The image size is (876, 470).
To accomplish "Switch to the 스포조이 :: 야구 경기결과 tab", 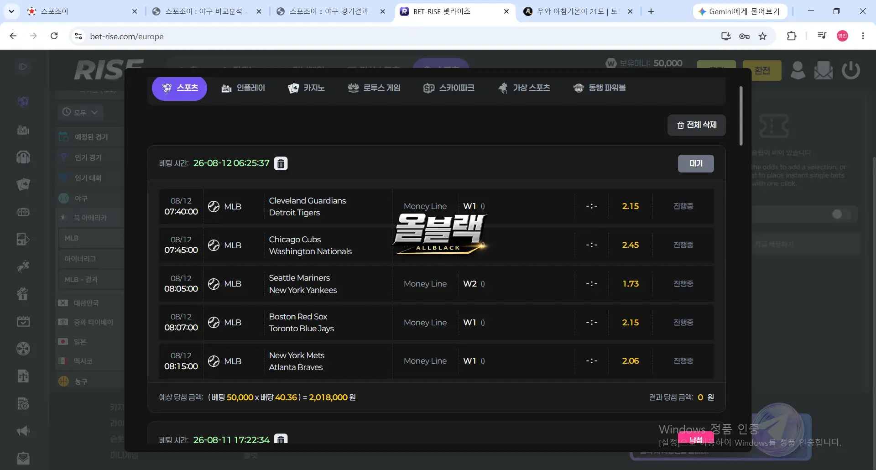I will pos(331,11).
